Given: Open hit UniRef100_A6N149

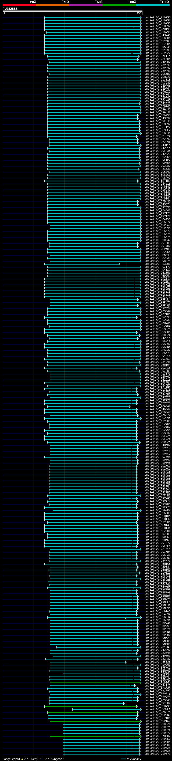Looking at the screenshot, I should [157, 526].
